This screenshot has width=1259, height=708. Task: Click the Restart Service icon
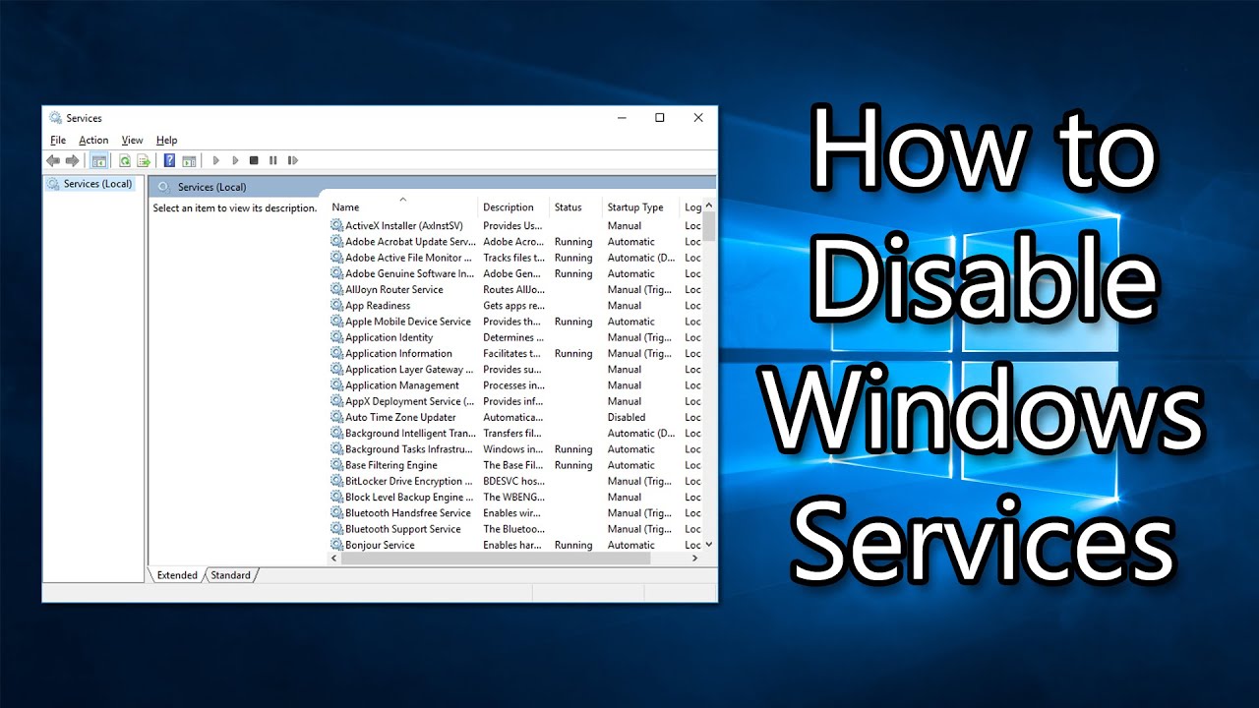click(292, 160)
